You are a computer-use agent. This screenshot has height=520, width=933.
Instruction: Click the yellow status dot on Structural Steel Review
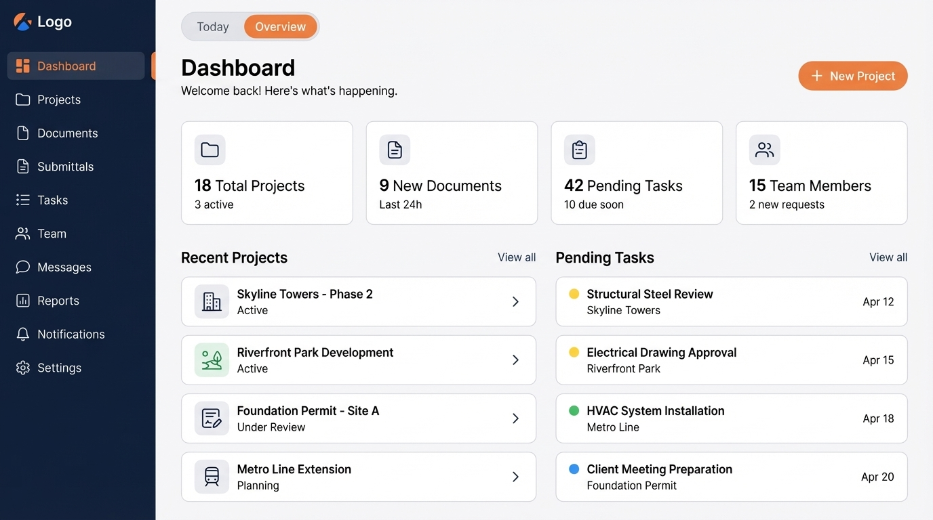coord(573,294)
